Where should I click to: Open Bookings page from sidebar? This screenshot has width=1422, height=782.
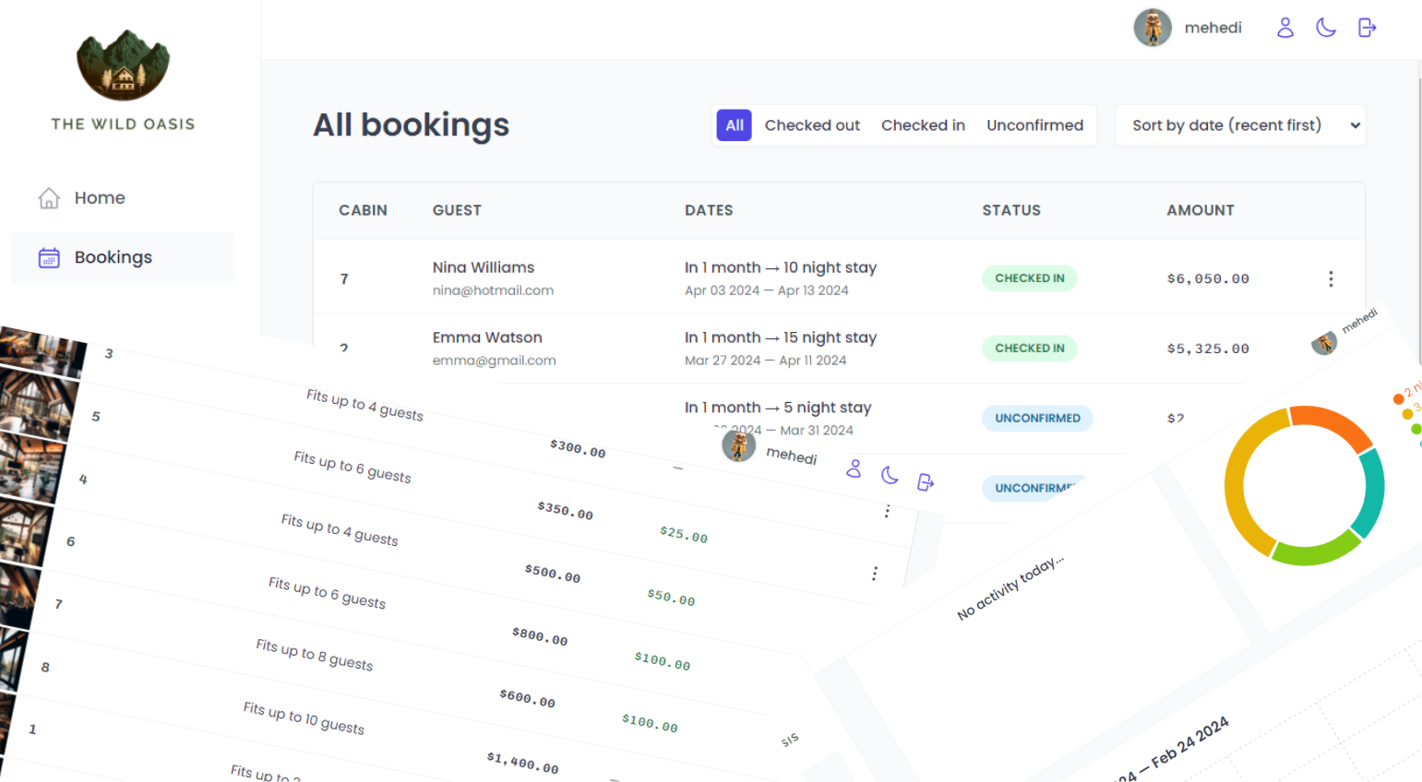[113, 258]
